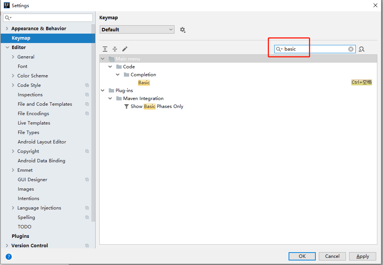Expand the Copyright node

13,151
